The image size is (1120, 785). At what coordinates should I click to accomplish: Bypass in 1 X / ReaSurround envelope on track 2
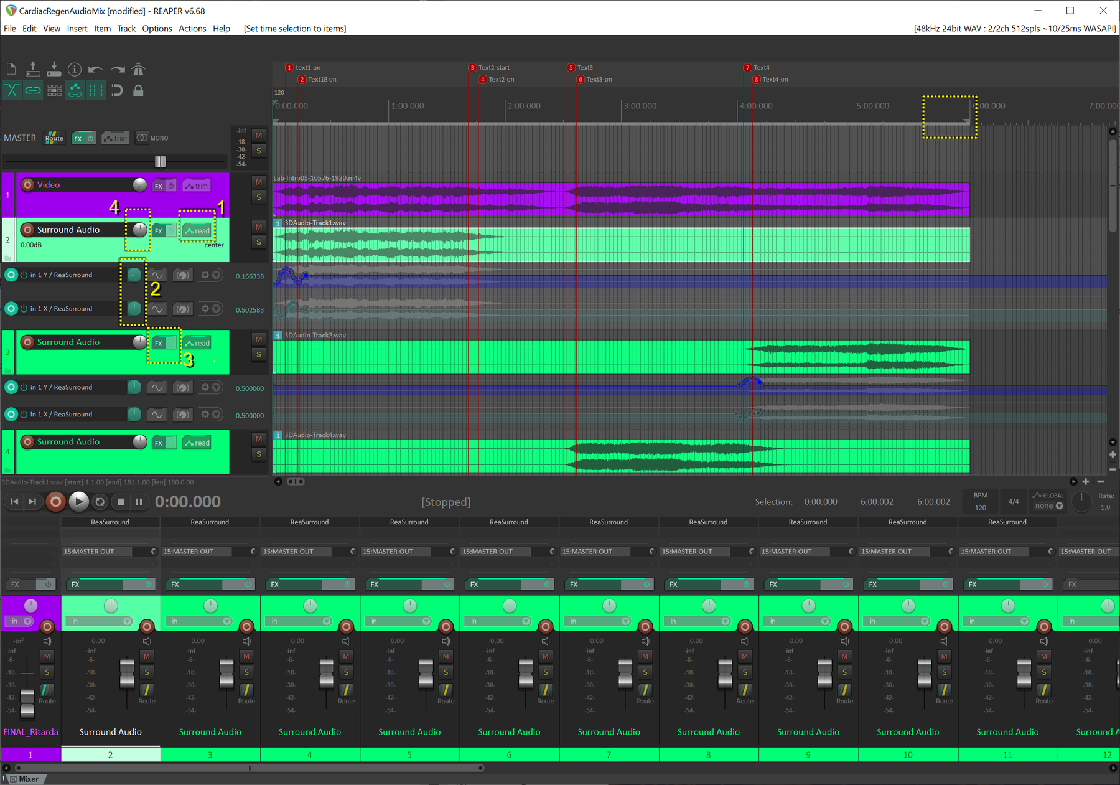click(x=24, y=308)
